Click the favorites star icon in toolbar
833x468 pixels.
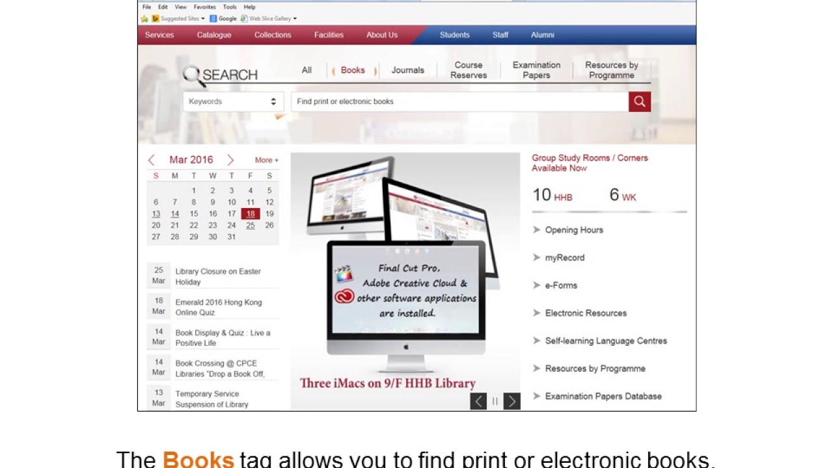(x=144, y=19)
